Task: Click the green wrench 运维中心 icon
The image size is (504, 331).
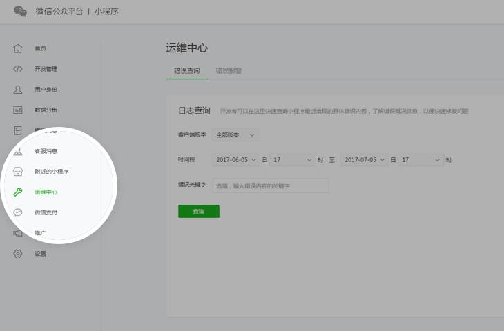Action: (x=18, y=192)
